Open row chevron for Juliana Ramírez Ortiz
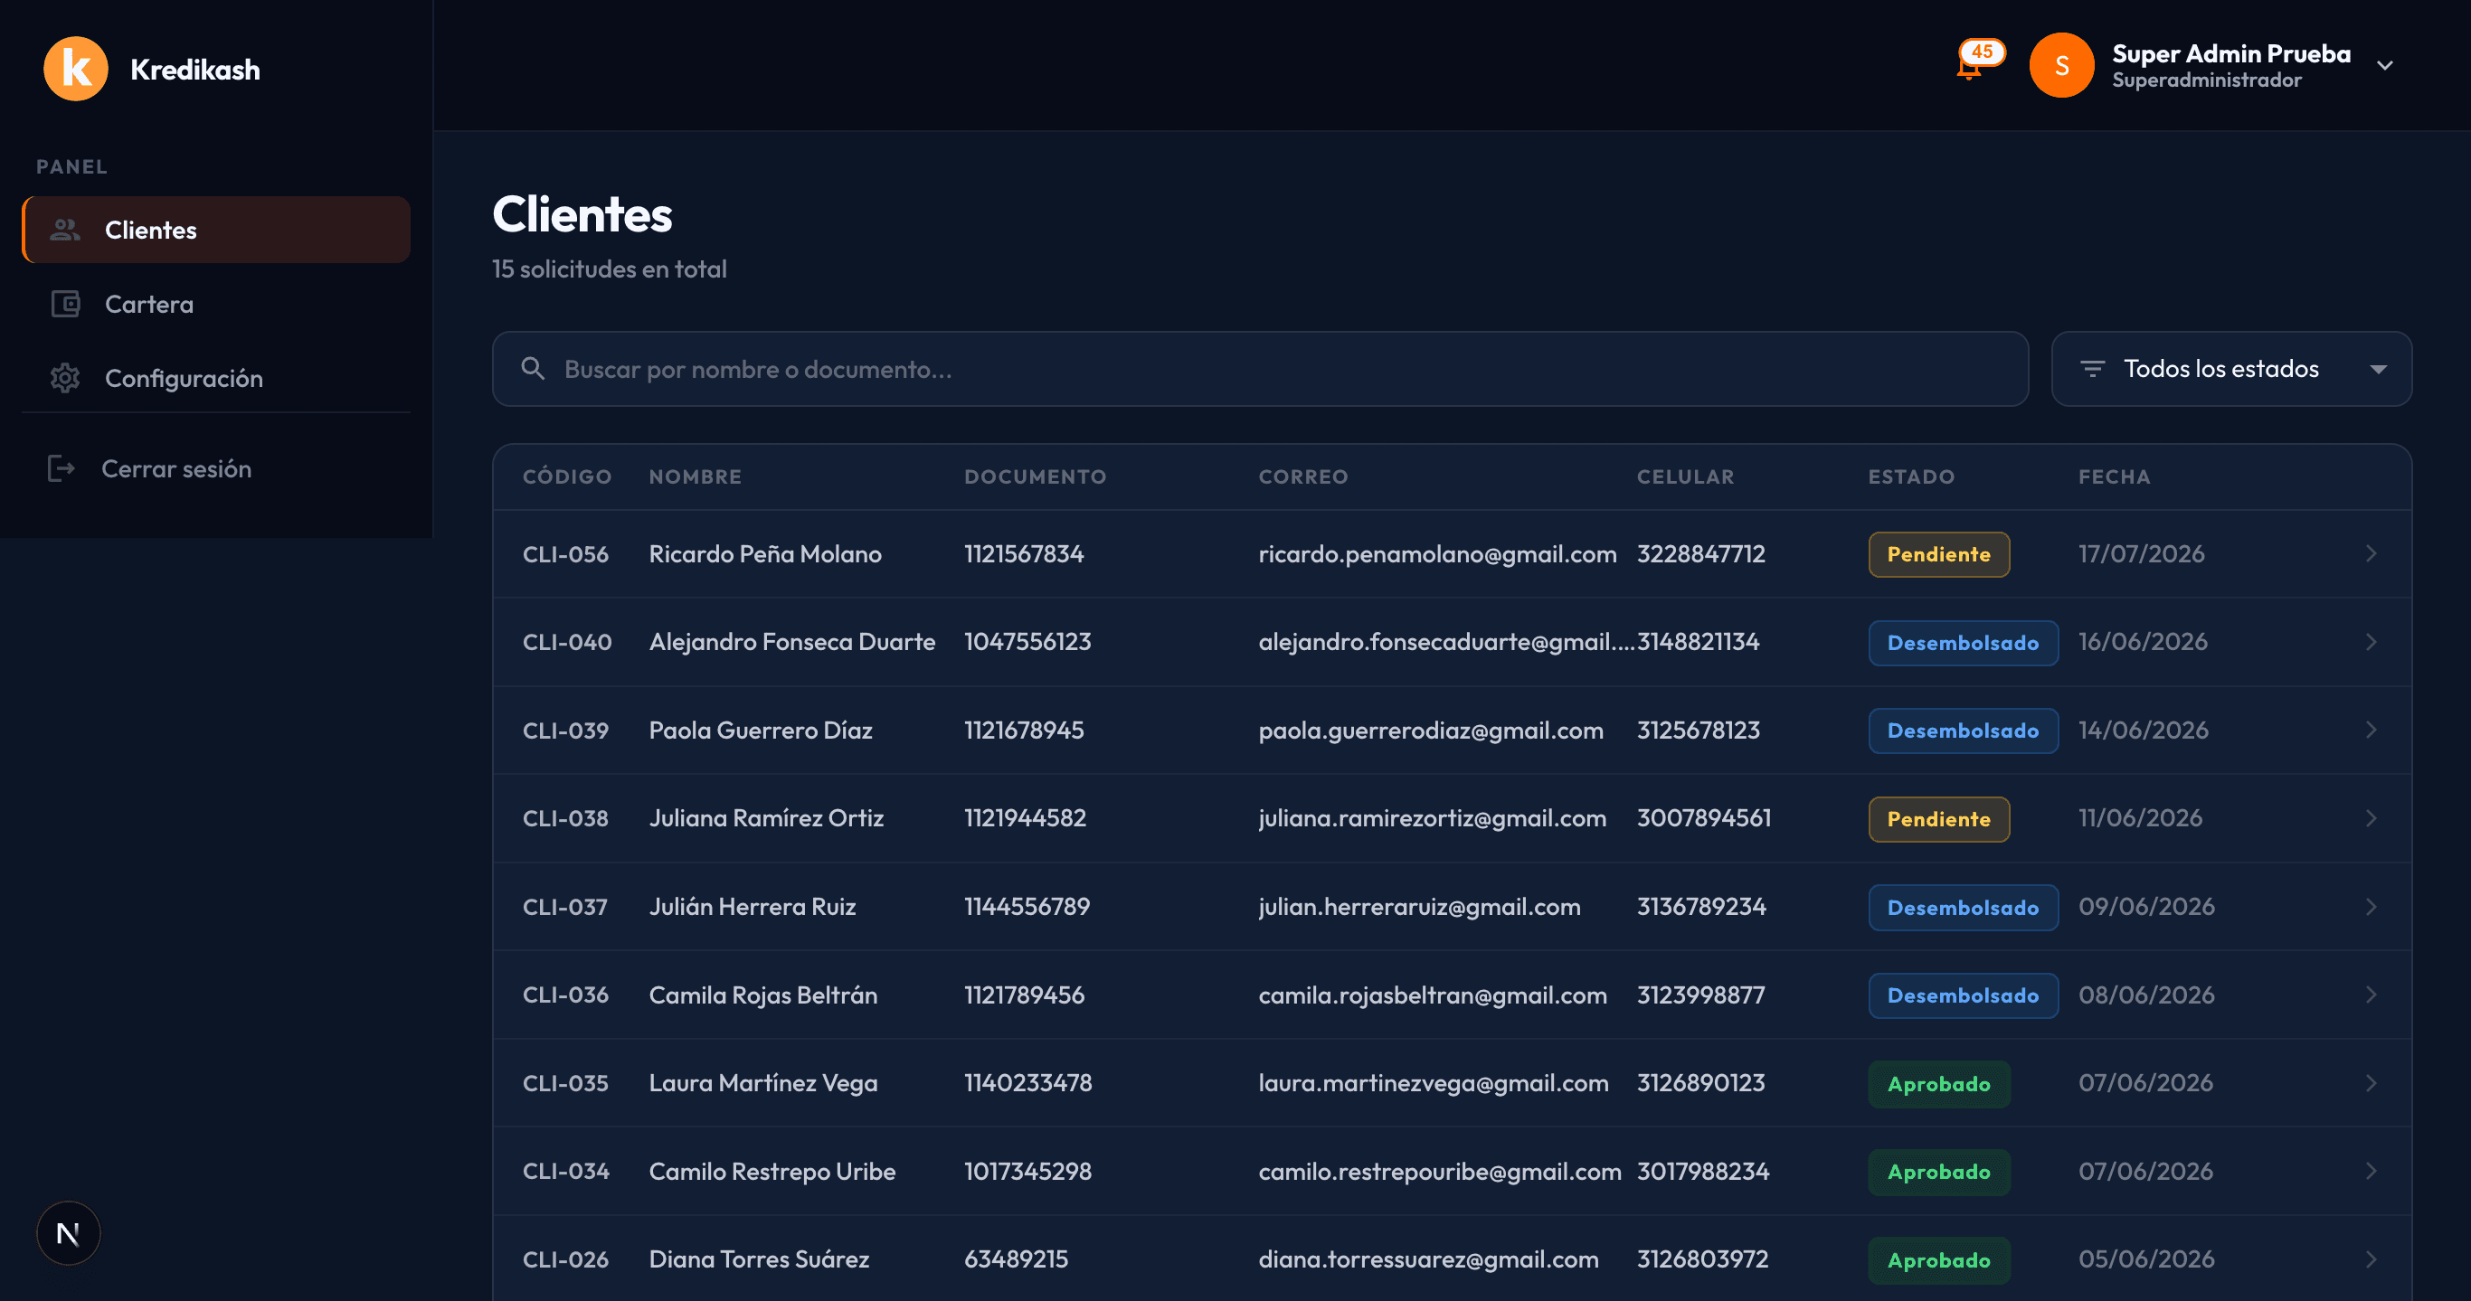 pyautogui.click(x=2371, y=818)
